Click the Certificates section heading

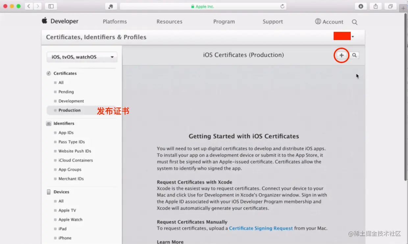pos(65,73)
